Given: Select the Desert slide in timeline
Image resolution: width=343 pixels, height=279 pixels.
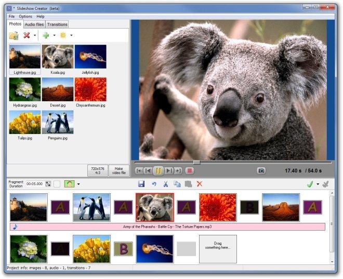Looking at the screenshot, I should 281,207.
